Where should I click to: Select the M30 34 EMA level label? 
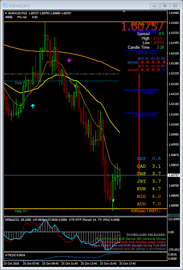[146, 115]
